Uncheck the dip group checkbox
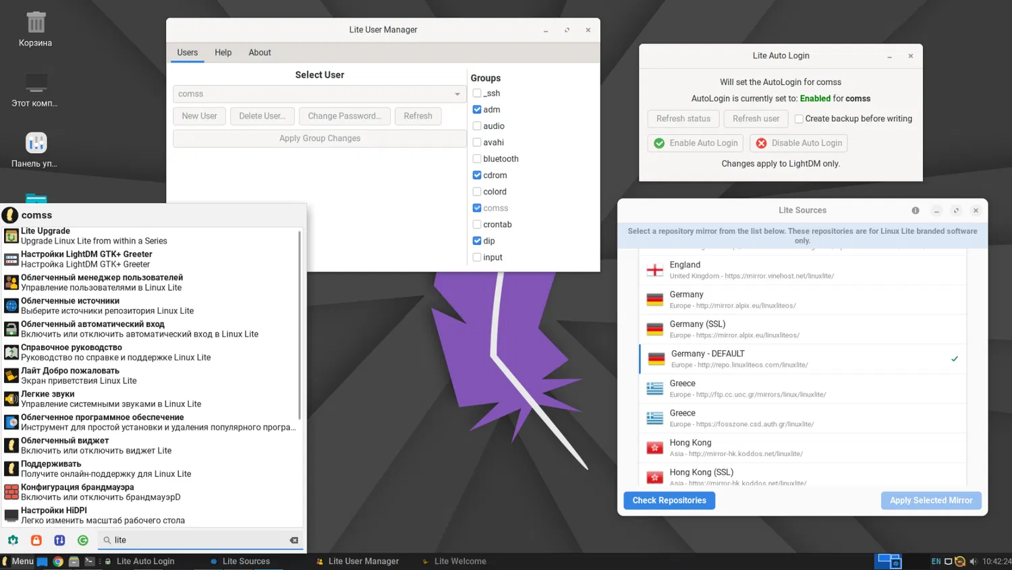This screenshot has height=570, width=1012. coord(477,241)
